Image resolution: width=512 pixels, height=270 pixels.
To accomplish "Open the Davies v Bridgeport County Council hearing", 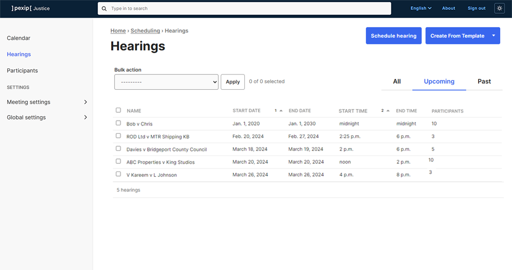I will pyautogui.click(x=166, y=150).
